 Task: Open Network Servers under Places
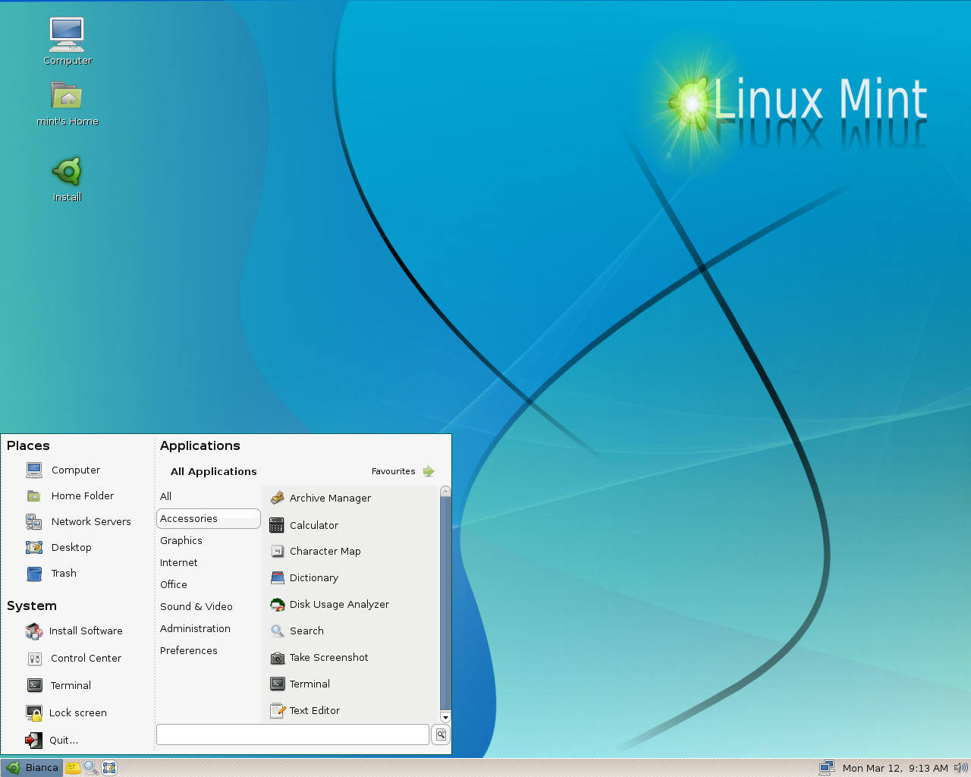78,522
